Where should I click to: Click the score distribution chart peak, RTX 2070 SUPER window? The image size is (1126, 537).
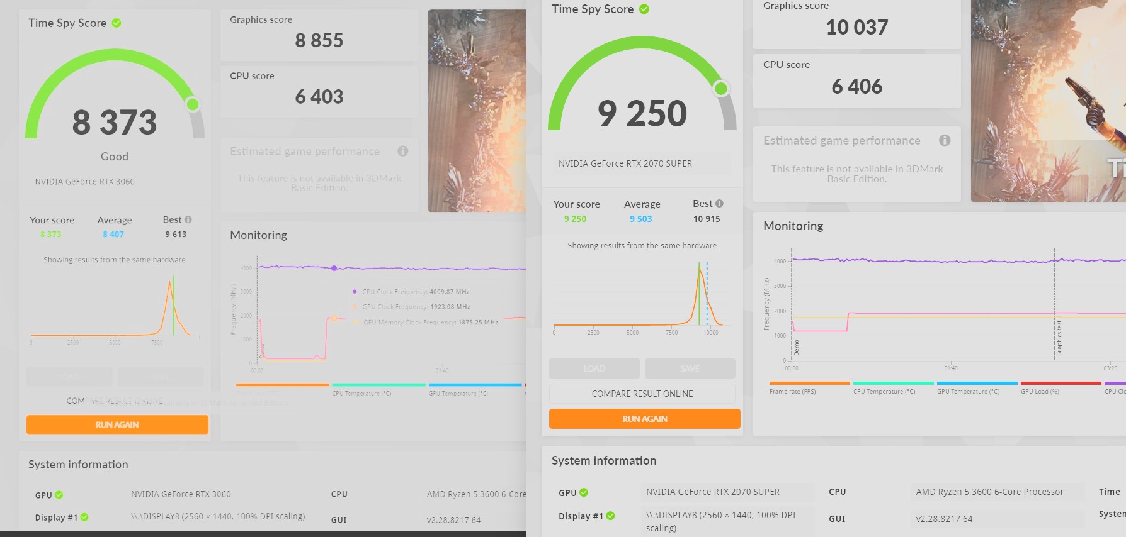pyautogui.click(x=699, y=270)
